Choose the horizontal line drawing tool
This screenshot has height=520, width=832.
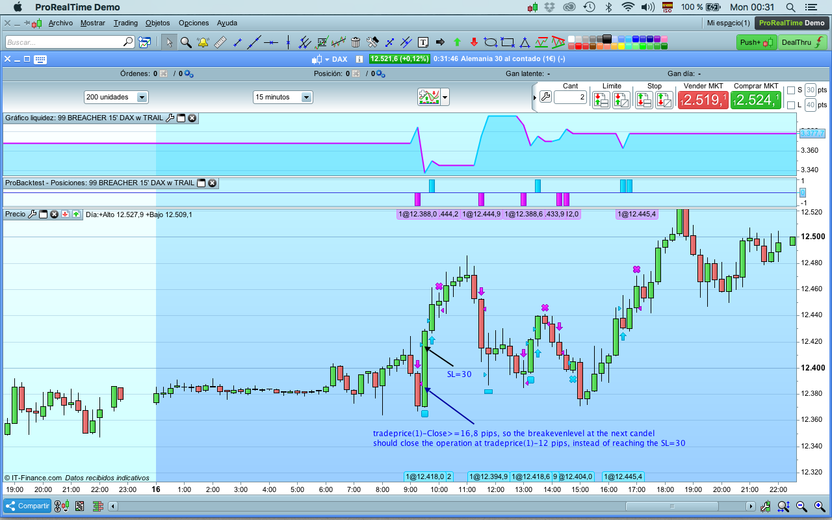click(271, 42)
